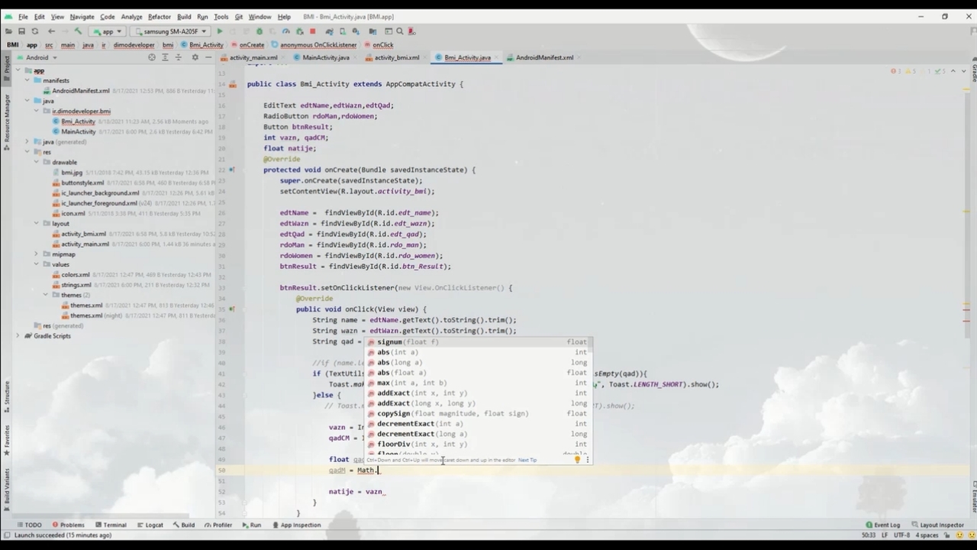Expand the Gradle Scripts tree node
Screen dimensions: 977x550
point(18,336)
